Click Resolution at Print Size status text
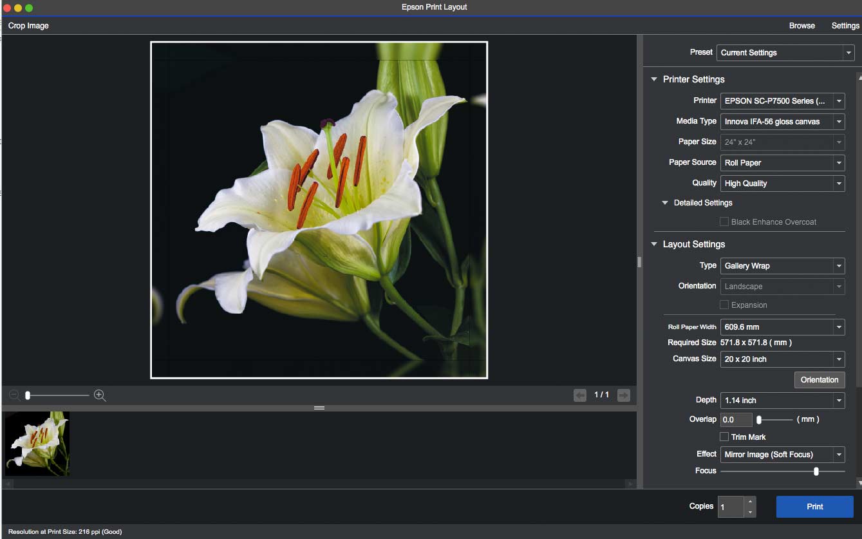The image size is (862, 539). click(x=65, y=532)
